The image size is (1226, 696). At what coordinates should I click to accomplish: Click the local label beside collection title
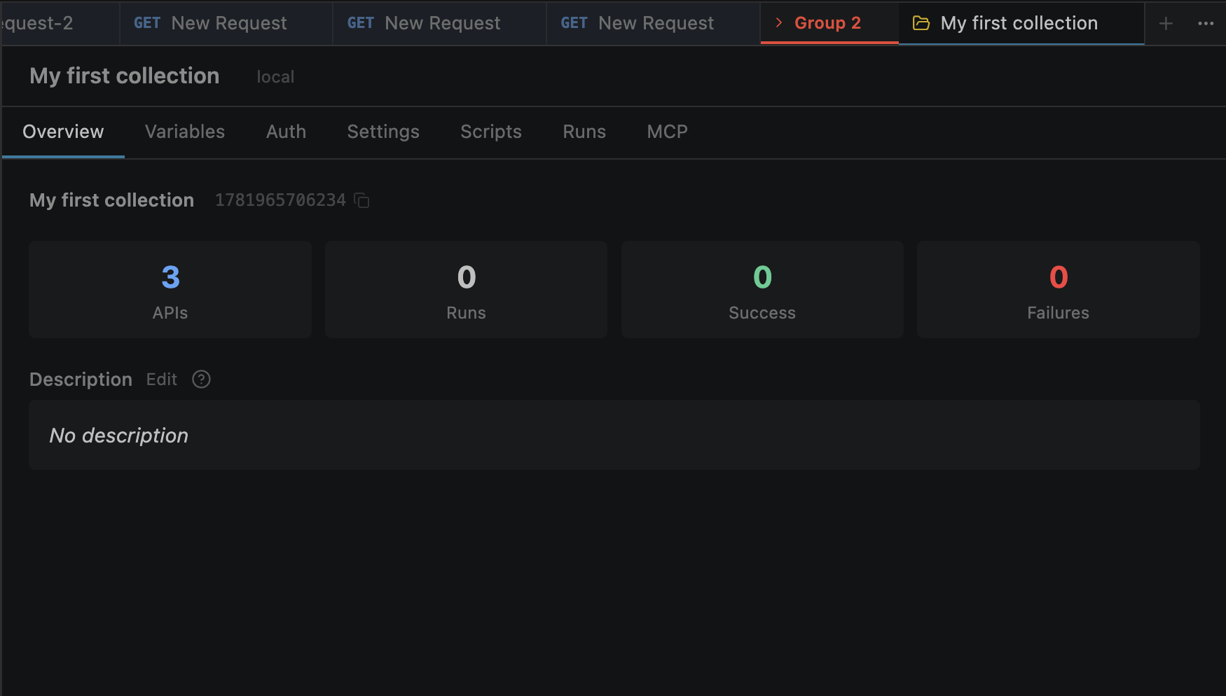(275, 77)
